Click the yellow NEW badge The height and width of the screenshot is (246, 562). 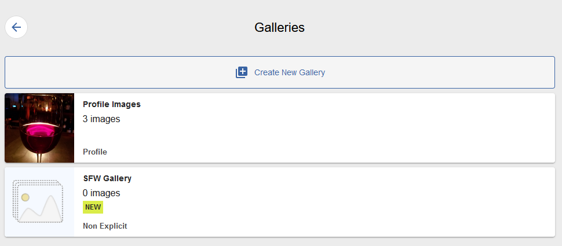coord(93,207)
